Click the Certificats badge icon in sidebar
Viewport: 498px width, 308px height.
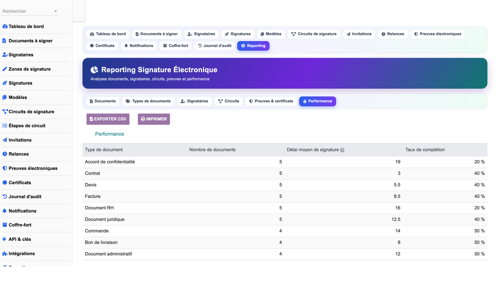point(5,182)
